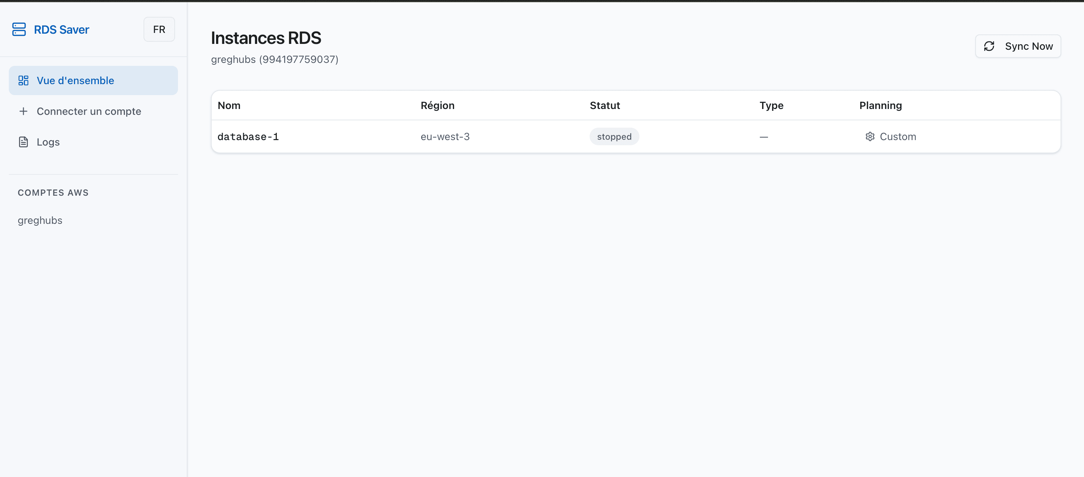Click the Sync Now button
Image resolution: width=1084 pixels, height=477 pixels.
(x=1018, y=46)
